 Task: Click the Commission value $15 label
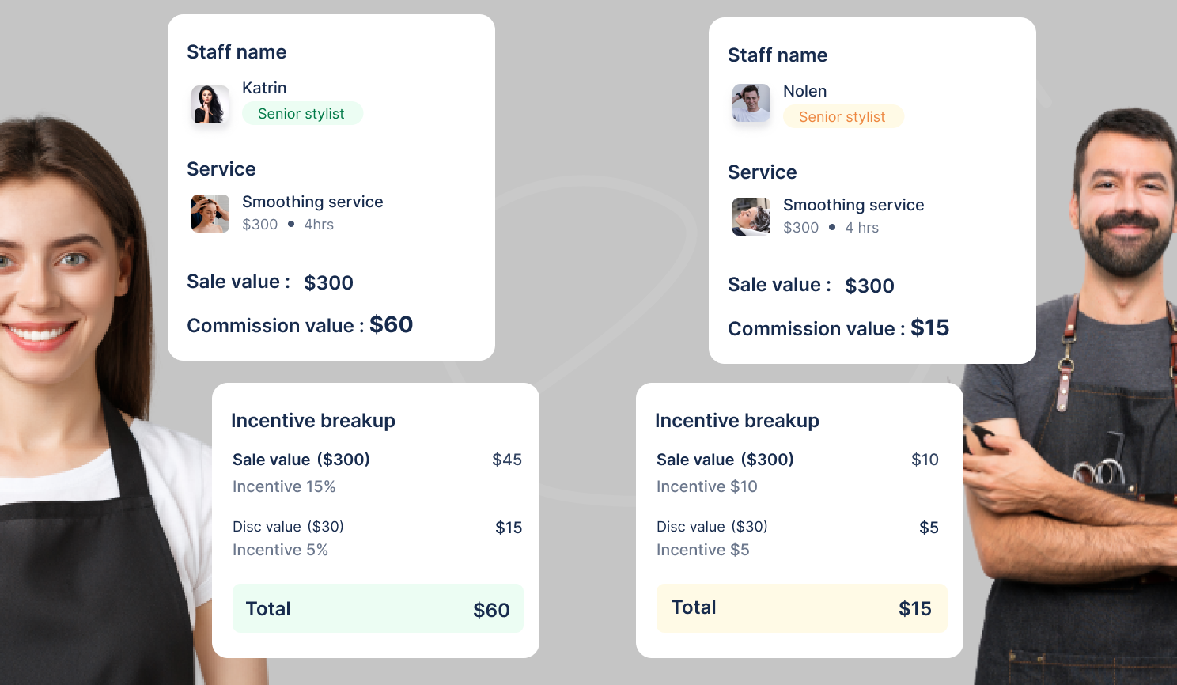coord(838,328)
